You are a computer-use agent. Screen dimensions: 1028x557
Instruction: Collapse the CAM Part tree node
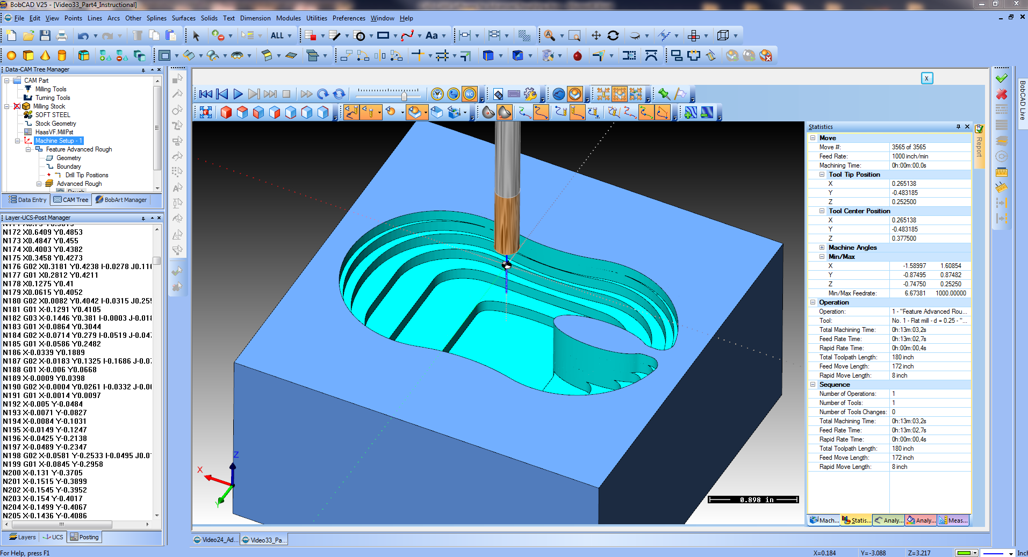click(7, 81)
